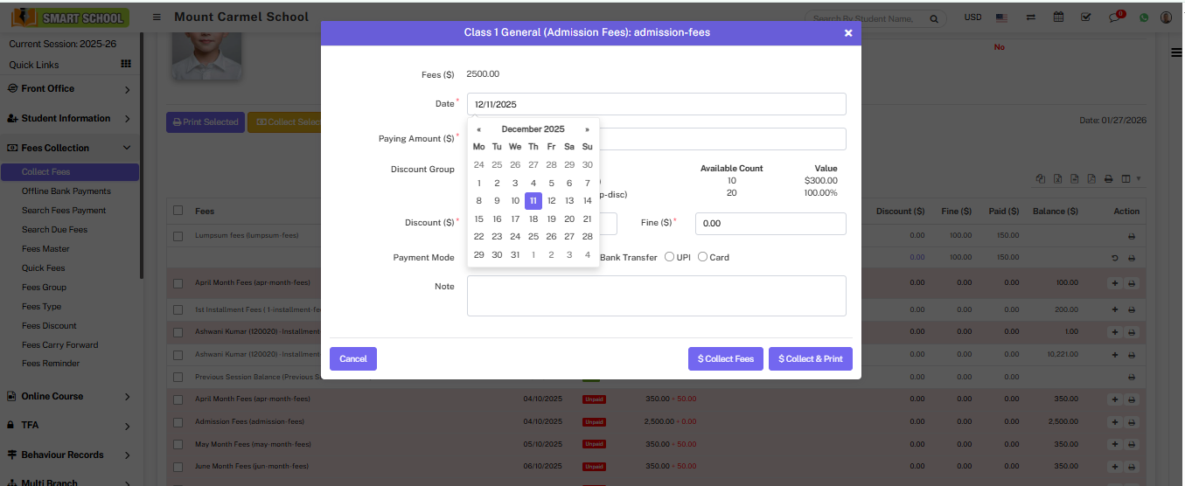Click the US flag language icon
This screenshot has width=1185, height=486.
tap(1002, 17)
